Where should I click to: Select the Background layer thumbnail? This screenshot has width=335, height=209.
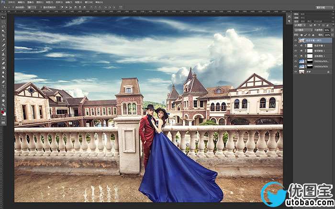301,72
